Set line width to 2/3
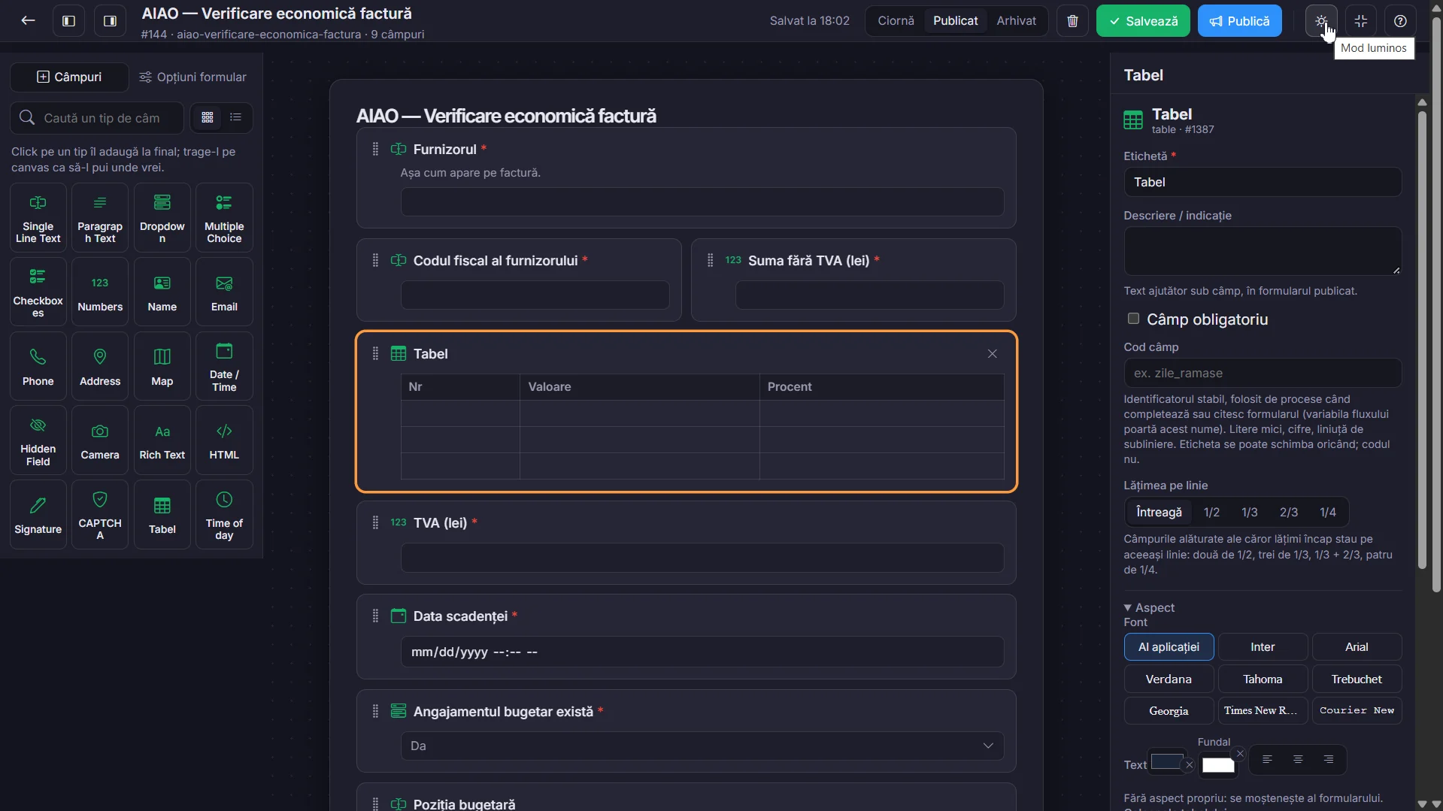This screenshot has width=1443, height=811. (x=1289, y=512)
